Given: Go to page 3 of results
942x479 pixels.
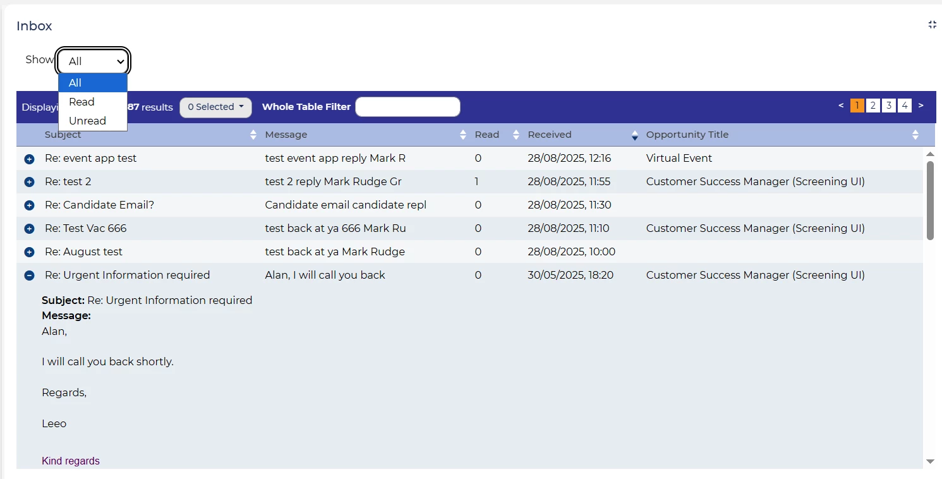Looking at the screenshot, I should tap(889, 106).
